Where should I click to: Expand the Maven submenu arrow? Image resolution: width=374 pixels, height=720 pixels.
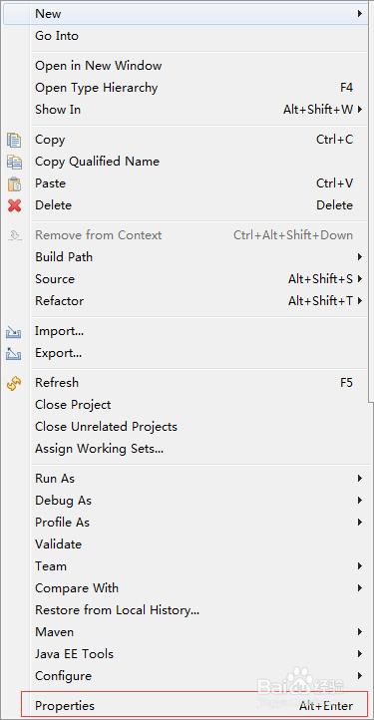coord(360,632)
